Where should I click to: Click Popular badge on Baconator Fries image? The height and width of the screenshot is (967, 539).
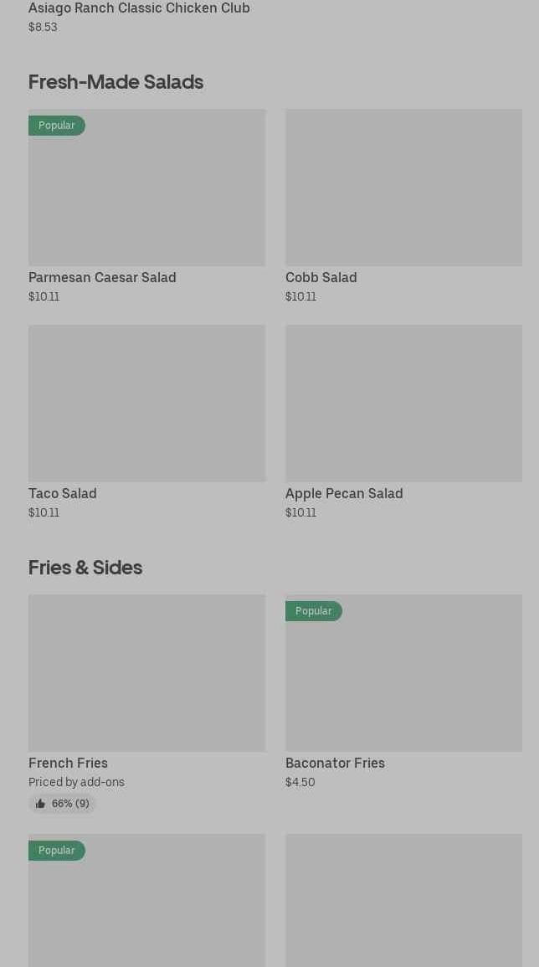click(x=314, y=611)
